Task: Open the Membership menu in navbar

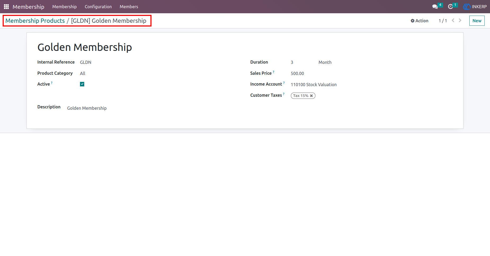Action: point(64,7)
